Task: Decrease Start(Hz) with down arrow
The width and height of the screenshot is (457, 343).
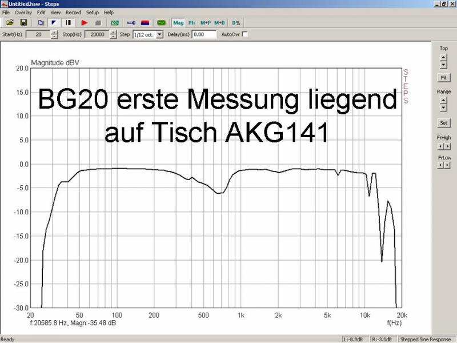Action: (54, 37)
